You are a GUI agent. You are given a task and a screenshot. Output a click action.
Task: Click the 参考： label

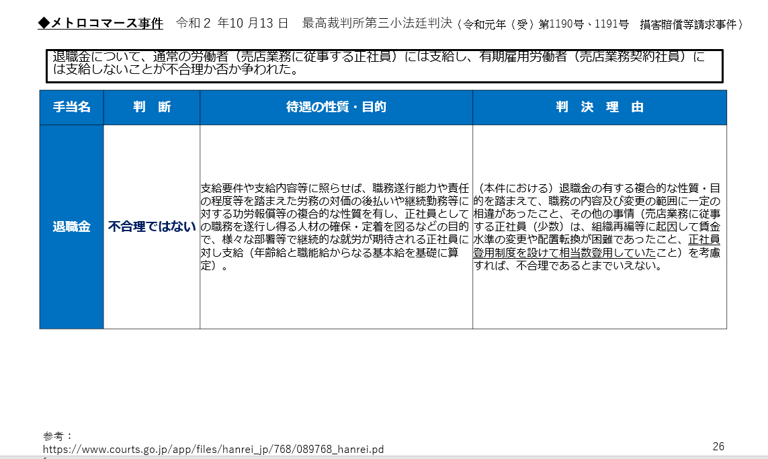pos(58,436)
